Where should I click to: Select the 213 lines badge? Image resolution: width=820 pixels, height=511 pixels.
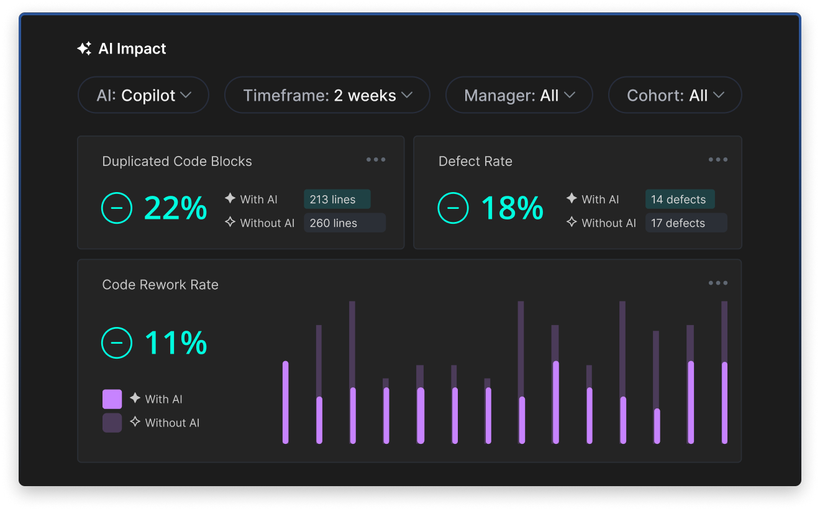click(337, 200)
